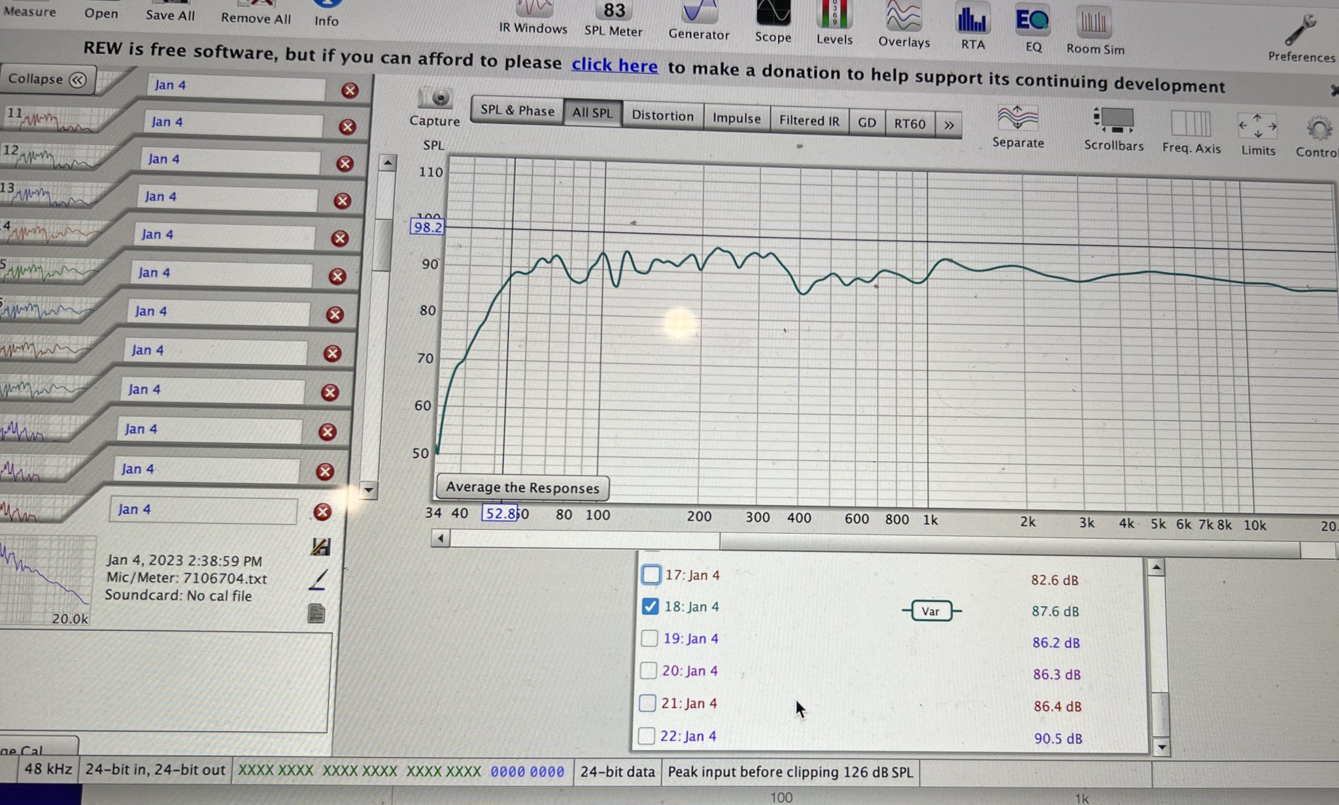The height and width of the screenshot is (805, 1339).
Task: Click measurement list scroll up arrow
Action: (x=388, y=162)
